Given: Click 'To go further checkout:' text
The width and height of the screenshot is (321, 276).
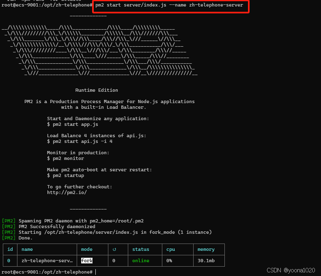Looking at the screenshot, I should [80, 187].
